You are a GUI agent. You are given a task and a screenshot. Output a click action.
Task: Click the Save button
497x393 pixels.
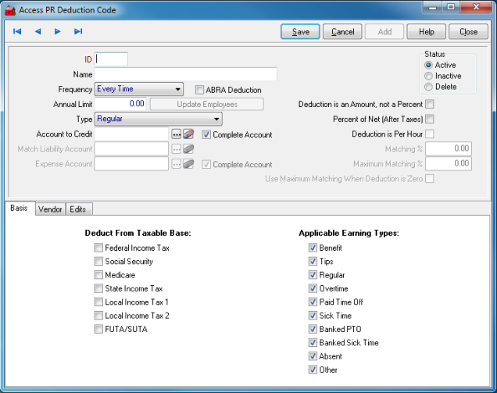[x=300, y=32]
